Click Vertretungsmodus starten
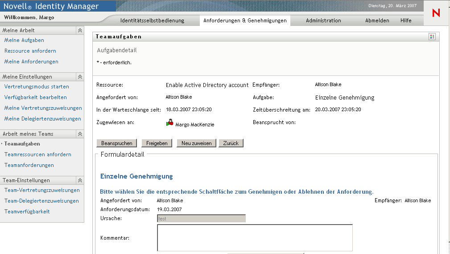Viewport: 450px width, 254px height. point(37,87)
